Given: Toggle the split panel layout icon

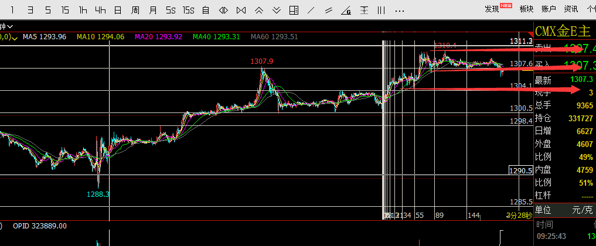Looking at the screenshot, I should coord(294,10).
